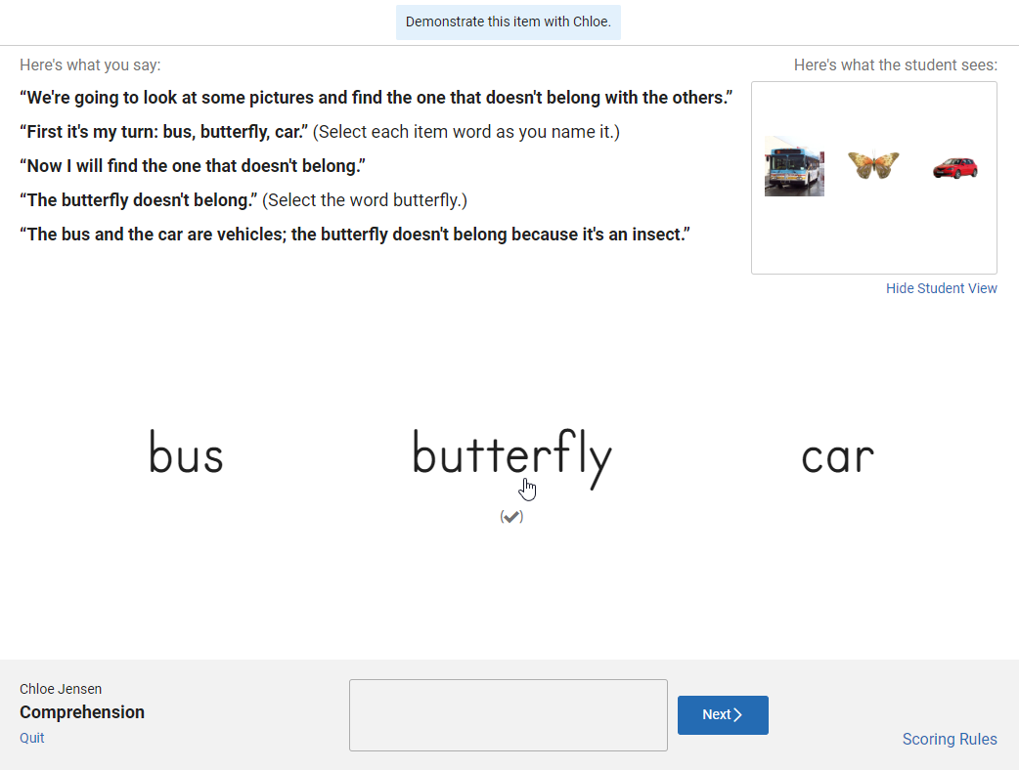Click the Demonstrate this item banner
The height and width of the screenshot is (770, 1019).
pos(509,22)
